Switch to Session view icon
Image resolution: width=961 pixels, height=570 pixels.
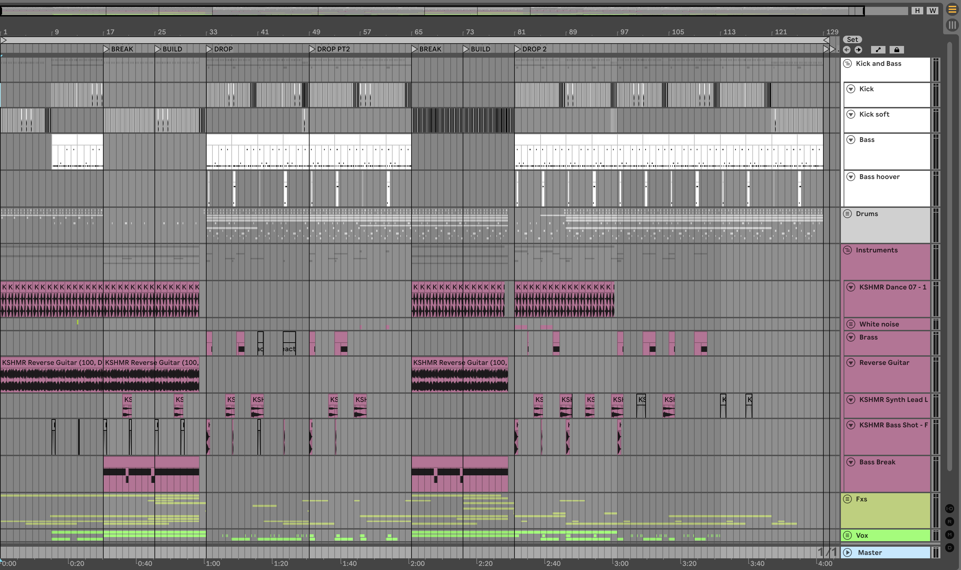click(952, 25)
